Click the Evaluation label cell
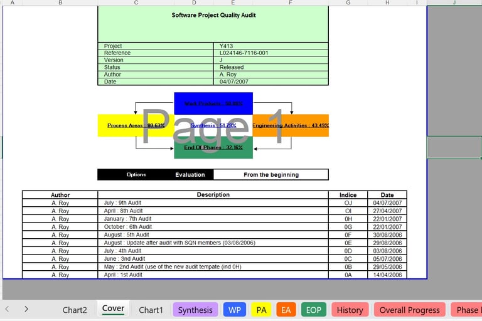 click(190, 175)
